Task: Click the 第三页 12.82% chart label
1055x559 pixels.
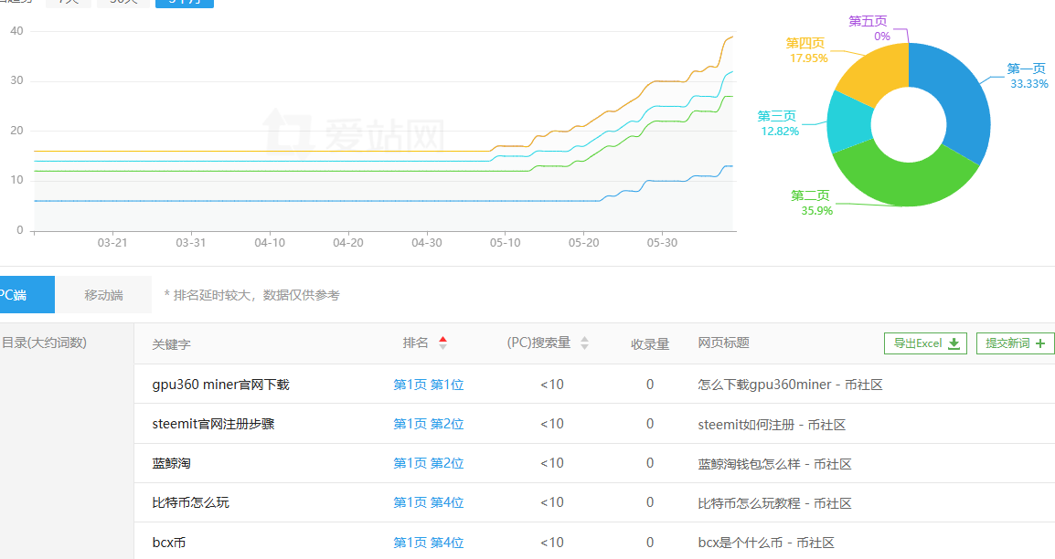Action: coord(778,123)
